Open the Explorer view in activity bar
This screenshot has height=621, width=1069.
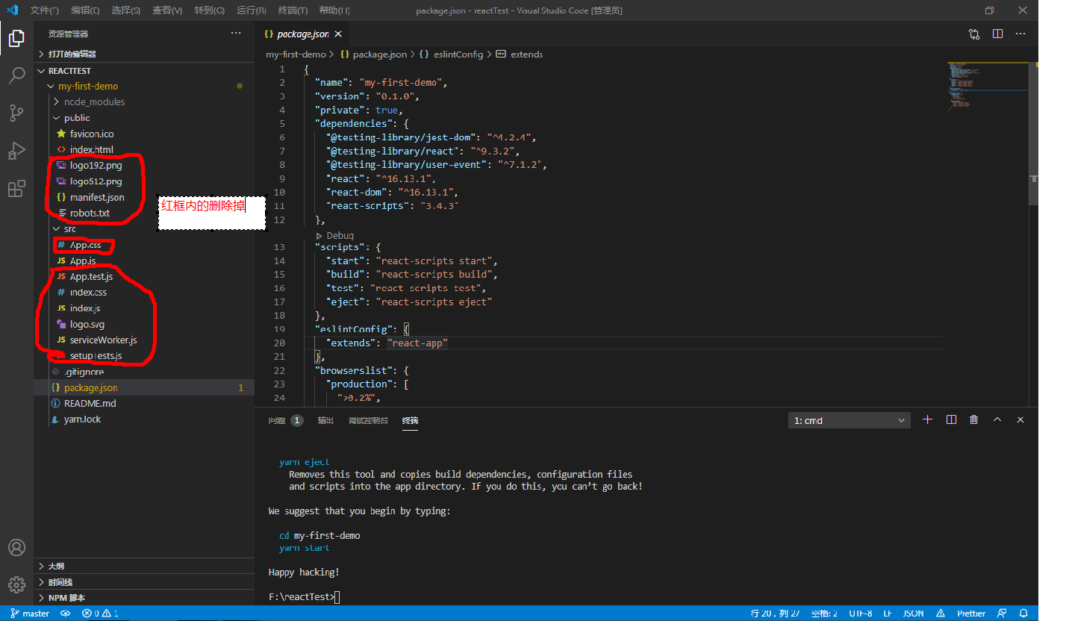(x=16, y=37)
